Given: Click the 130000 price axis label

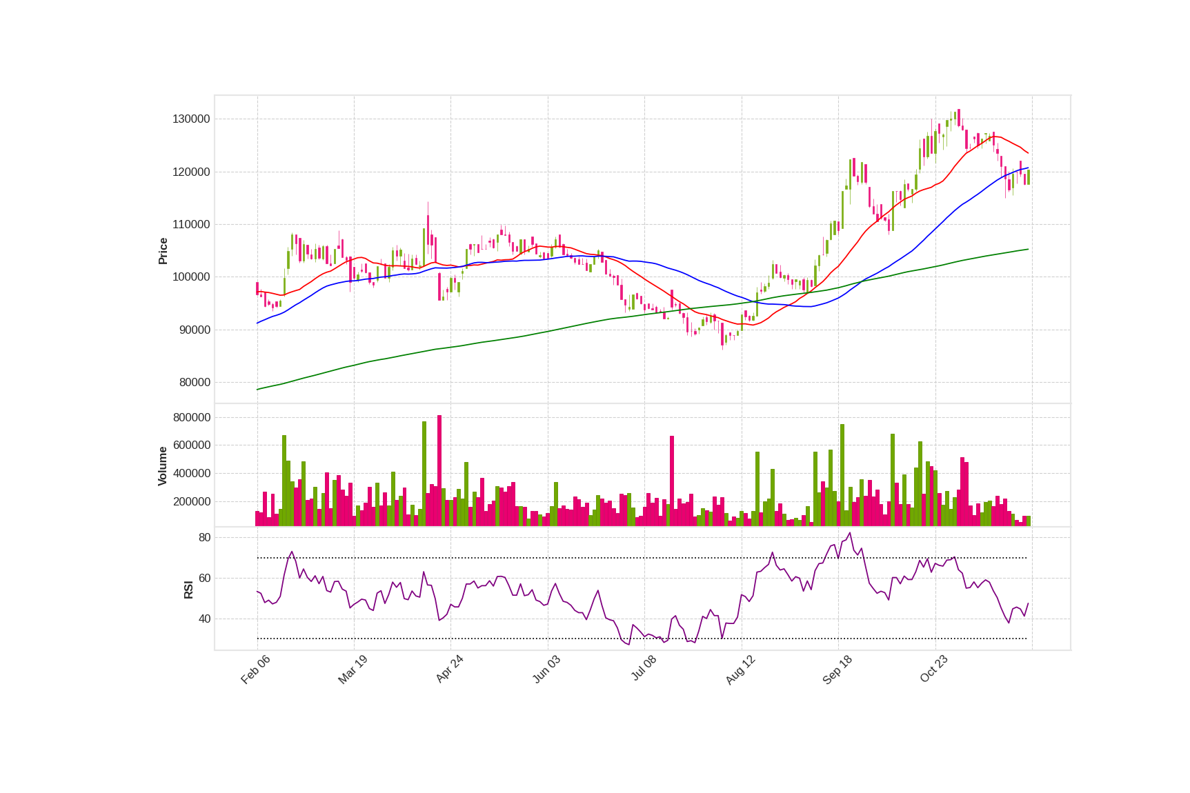Looking at the screenshot, I should tap(191, 119).
